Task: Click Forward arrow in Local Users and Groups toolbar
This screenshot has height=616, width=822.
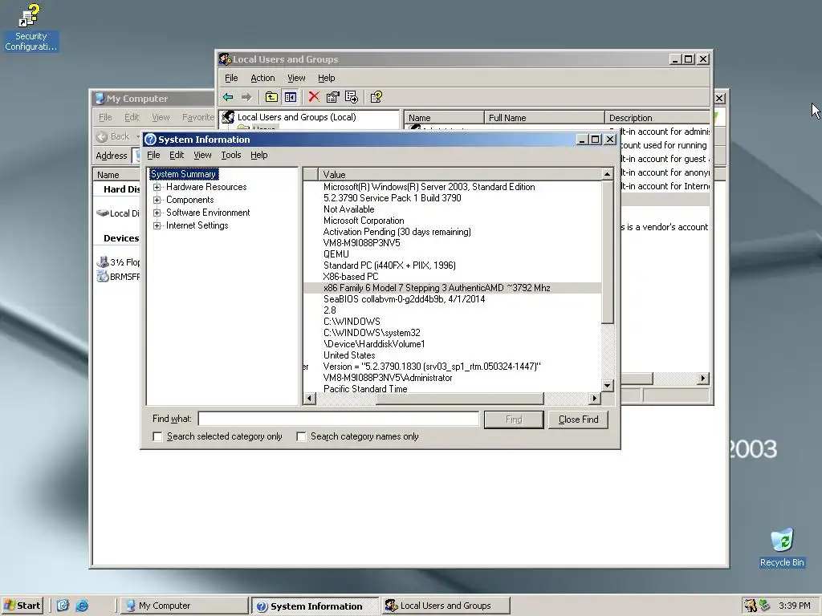Action: coord(246,97)
